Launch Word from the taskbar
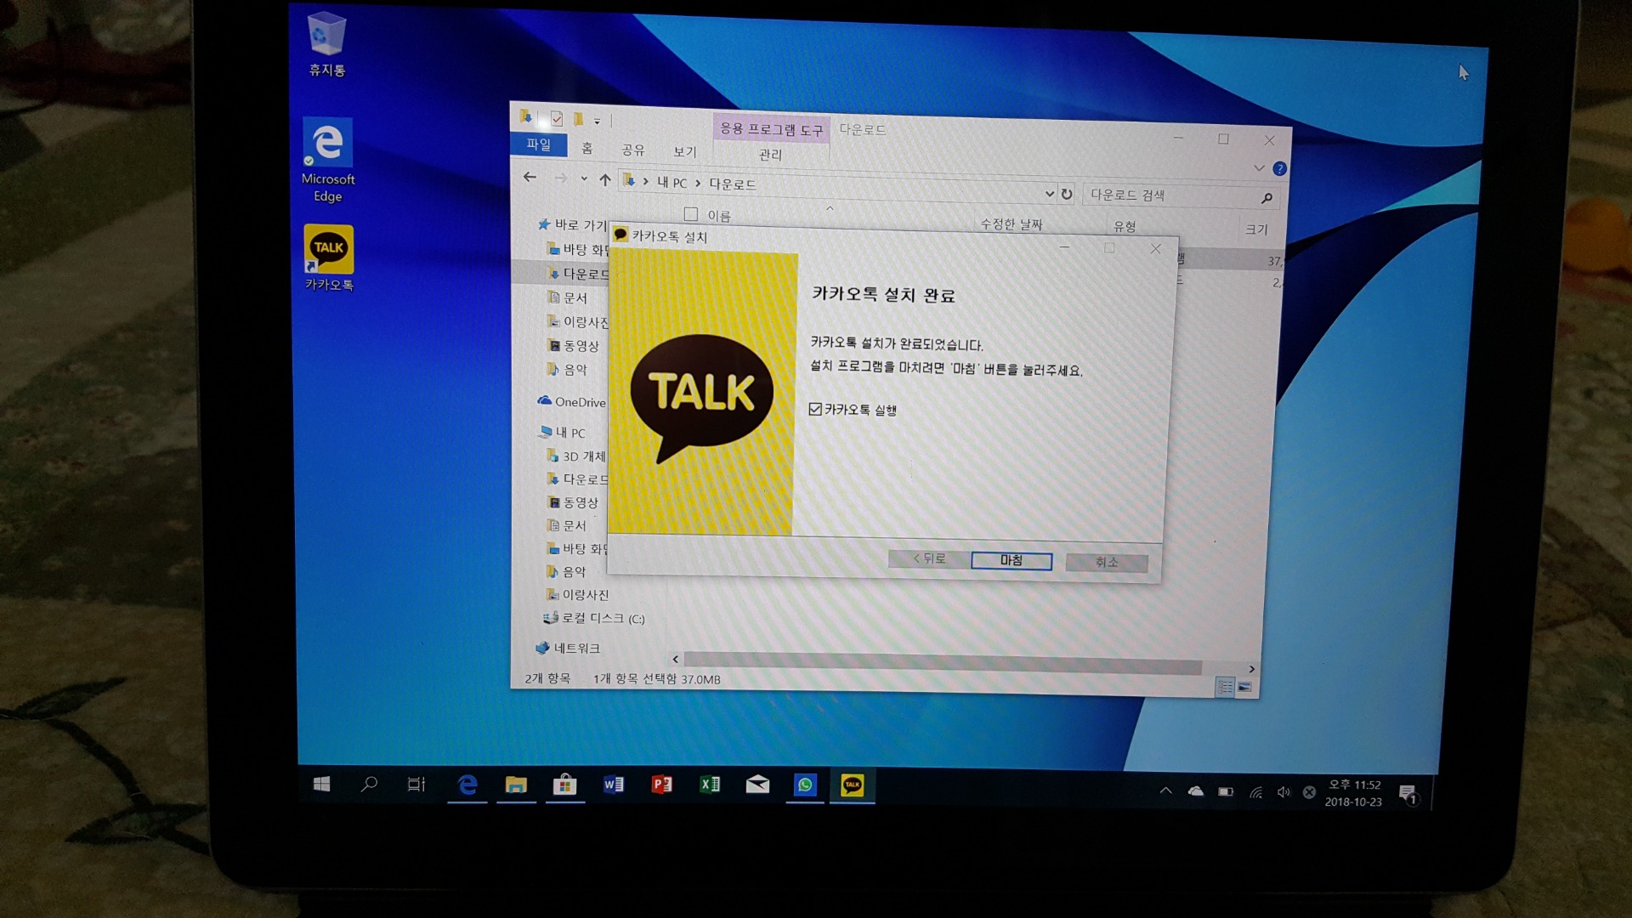This screenshot has width=1632, height=918. pyautogui.click(x=614, y=785)
